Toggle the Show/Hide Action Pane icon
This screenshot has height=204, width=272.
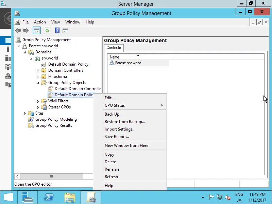pos(65,31)
